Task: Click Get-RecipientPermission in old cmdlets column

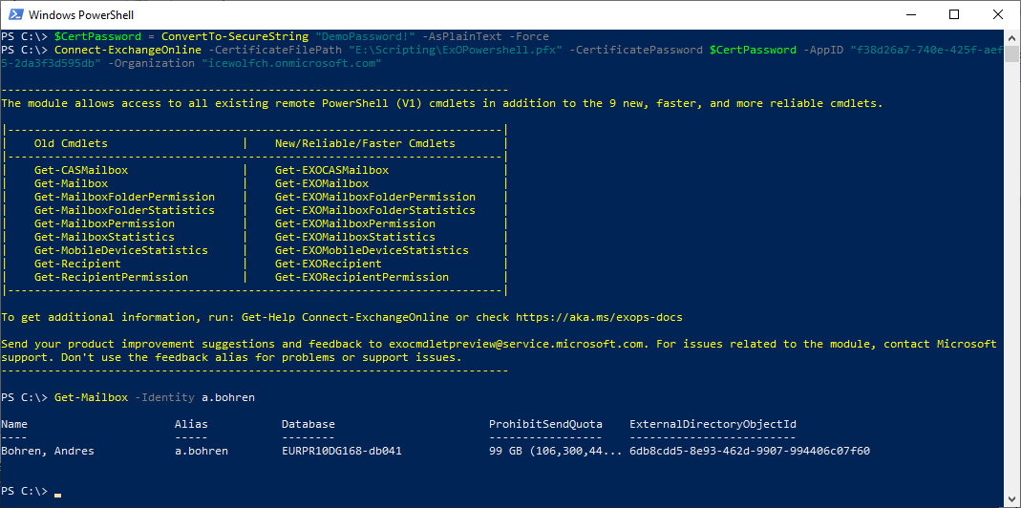Action: click(x=112, y=277)
